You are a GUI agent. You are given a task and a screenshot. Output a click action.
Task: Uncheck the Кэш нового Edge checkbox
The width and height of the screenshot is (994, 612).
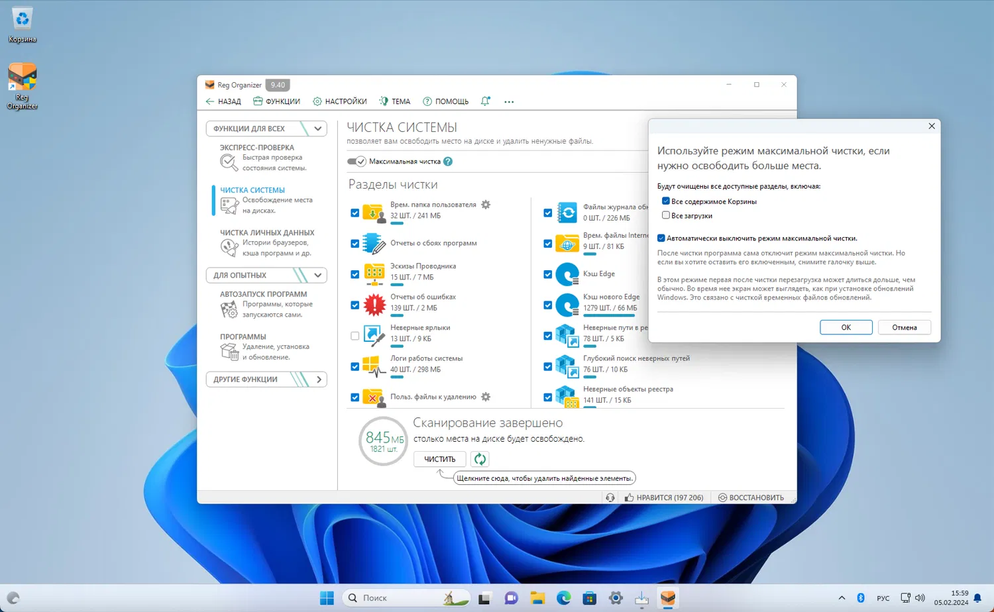click(x=548, y=305)
